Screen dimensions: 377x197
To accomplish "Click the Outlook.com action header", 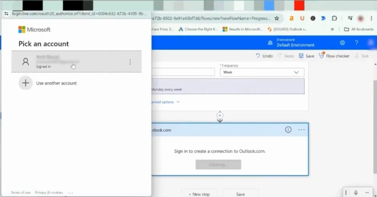I will [230, 130].
